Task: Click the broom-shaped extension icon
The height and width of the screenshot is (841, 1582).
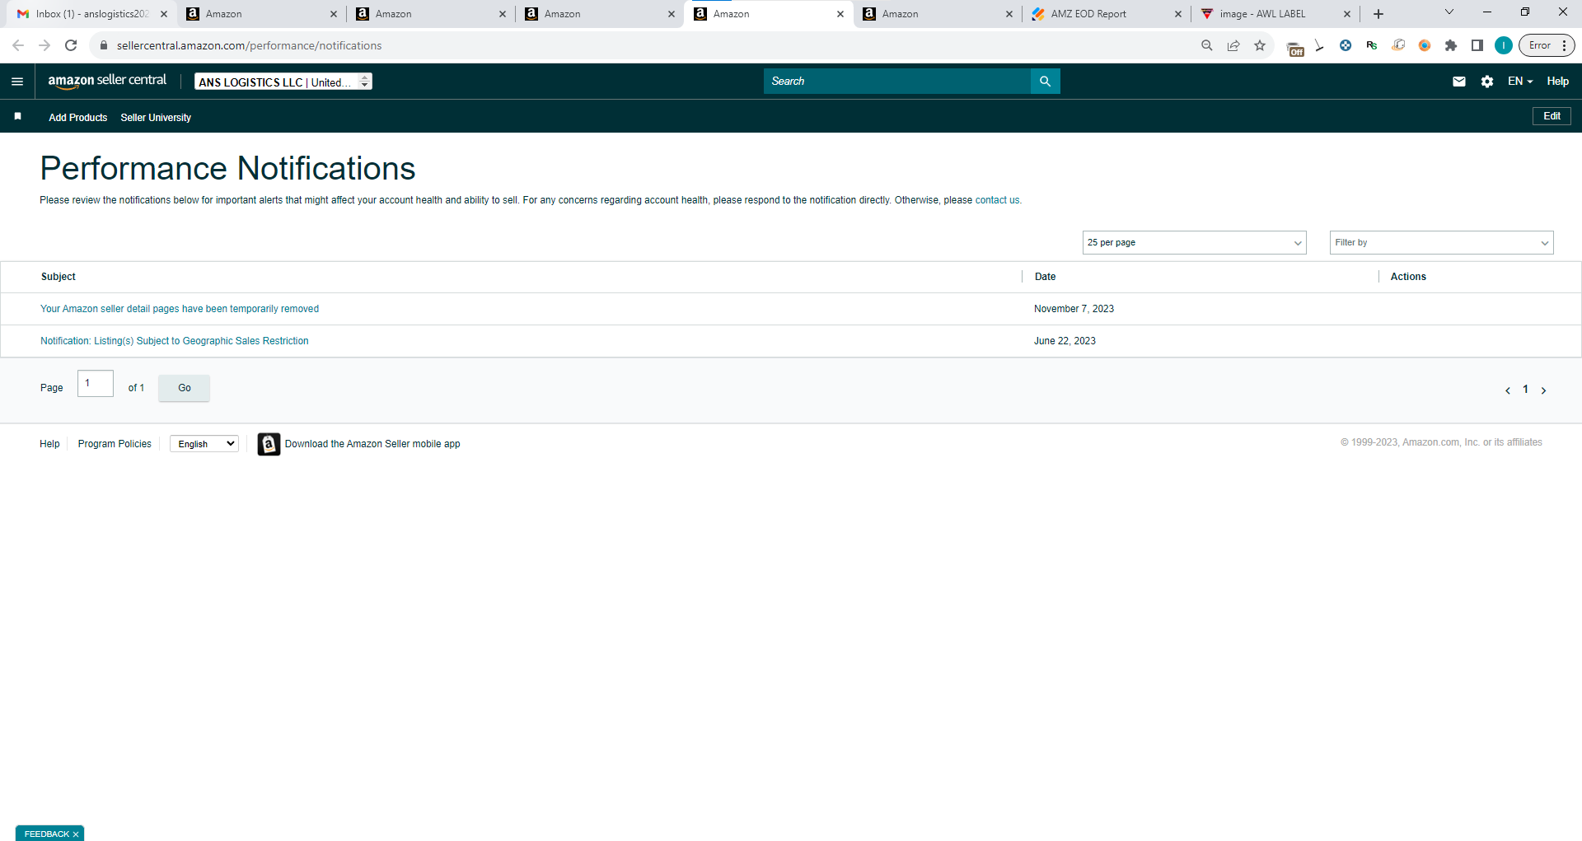Action: pyautogui.click(x=1319, y=45)
